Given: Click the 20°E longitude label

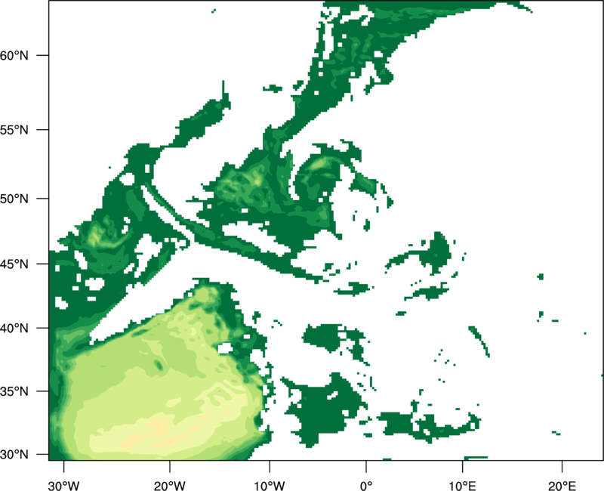Looking at the screenshot, I should click(x=562, y=485).
